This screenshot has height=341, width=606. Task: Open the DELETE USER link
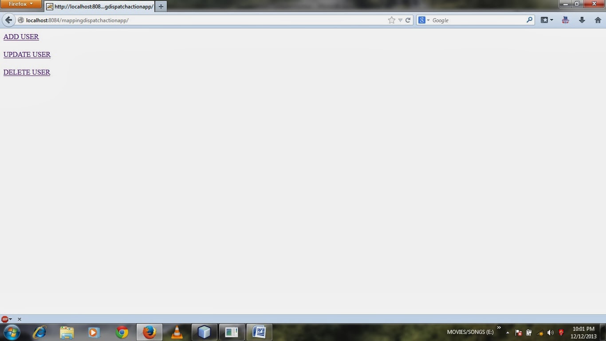(27, 72)
